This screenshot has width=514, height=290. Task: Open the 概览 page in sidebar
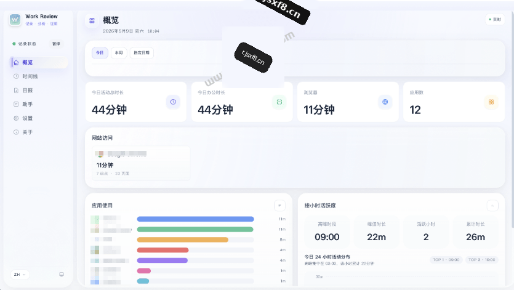coord(39,62)
